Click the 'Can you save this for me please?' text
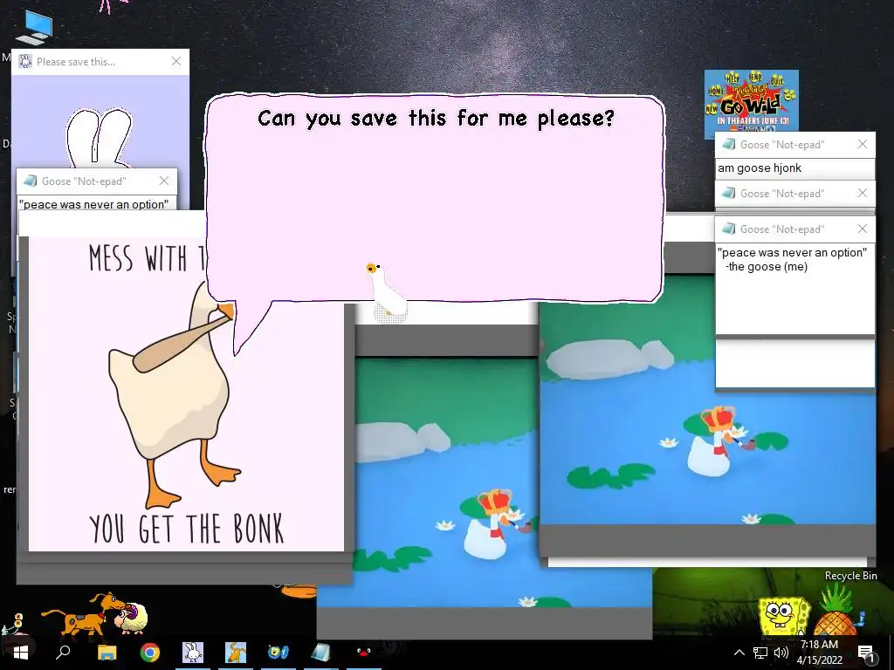 coord(437,119)
